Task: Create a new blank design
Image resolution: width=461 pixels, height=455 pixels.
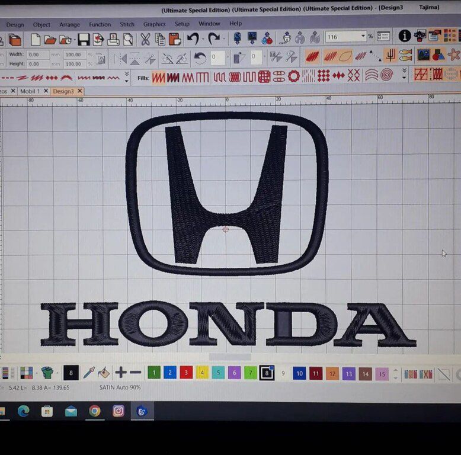Action: click(36, 40)
